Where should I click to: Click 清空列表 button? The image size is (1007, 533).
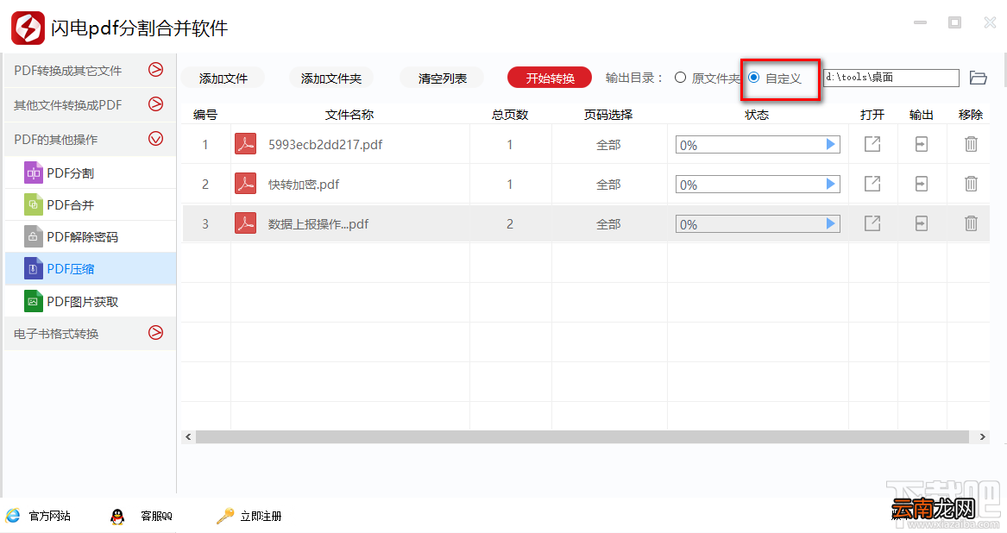pos(443,78)
